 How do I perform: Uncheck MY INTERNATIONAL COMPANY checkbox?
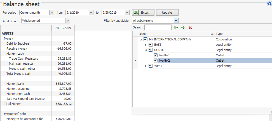(146, 39)
